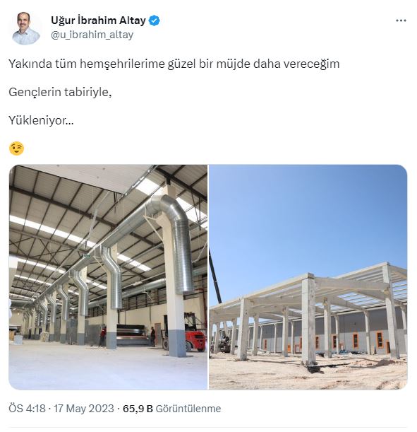Click the blue verified badge
This screenshot has height=432, width=417.
[155, 21]
